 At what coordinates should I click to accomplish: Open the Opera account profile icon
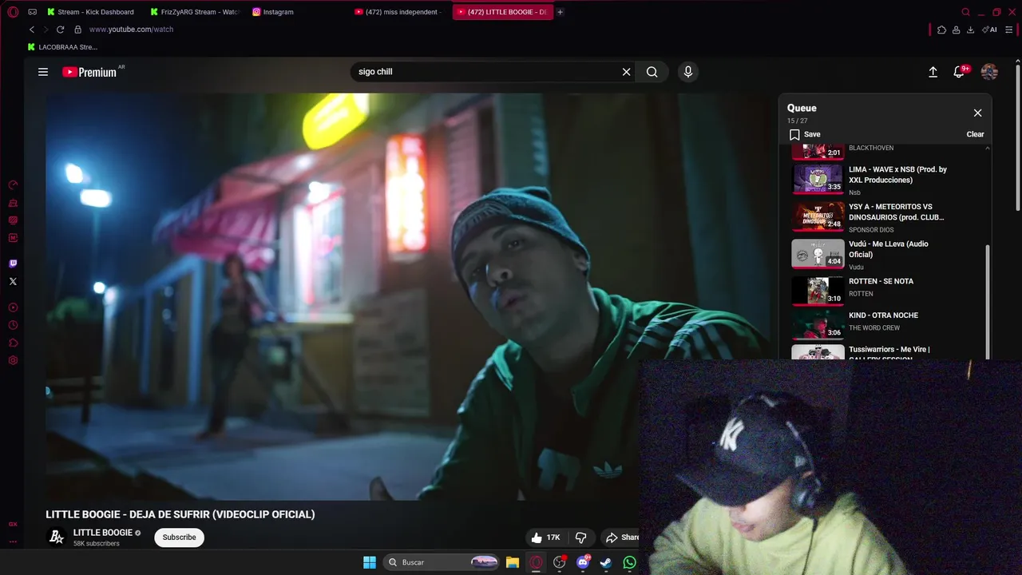tap(956, 30)
